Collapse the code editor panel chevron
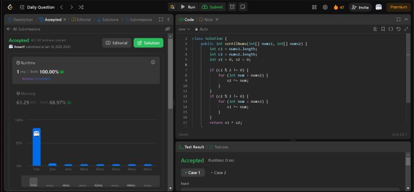Viewport: 414px width, 192px height. (406, 20)
